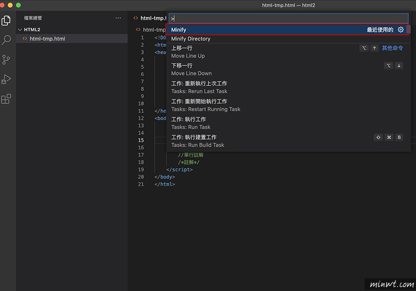Select html-tmp.html in the file explorer
Image resolution: width=416 pixels, height=291 pixels.
(71, 39)
